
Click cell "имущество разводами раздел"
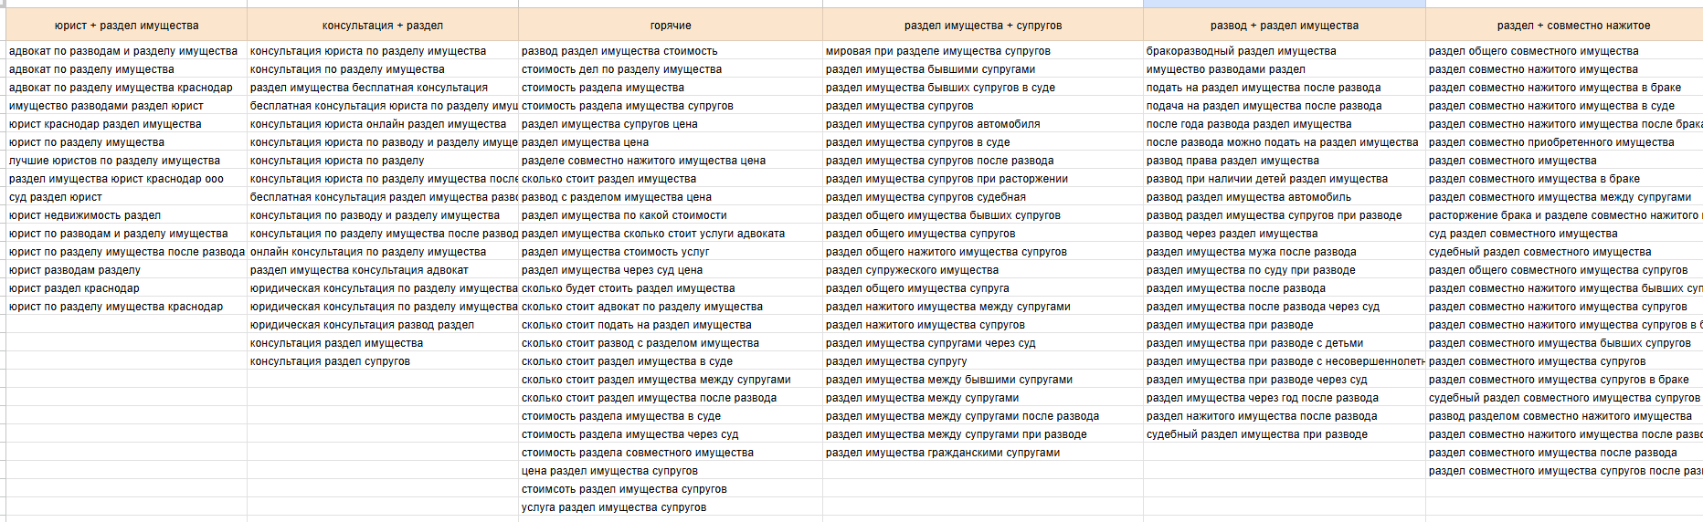coord(1285,69)
